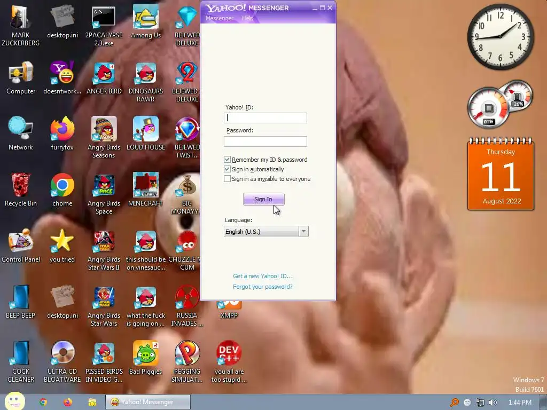Expand the Language dropdown
Image resolution: width=547 pixels, height=410 pixels.
pyautogui.click(x=303, y=232)
